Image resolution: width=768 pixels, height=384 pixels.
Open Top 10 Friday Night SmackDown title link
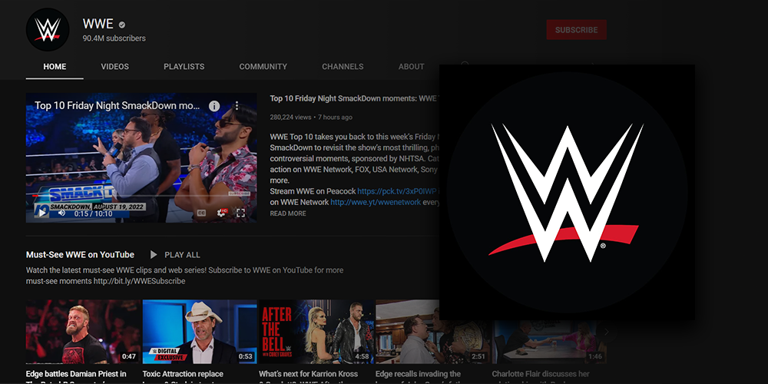(353, 98)
